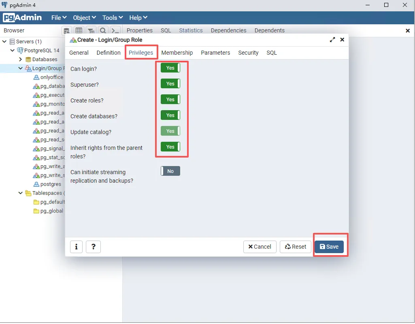Toggle the 'Create databases?' switch

170,115
